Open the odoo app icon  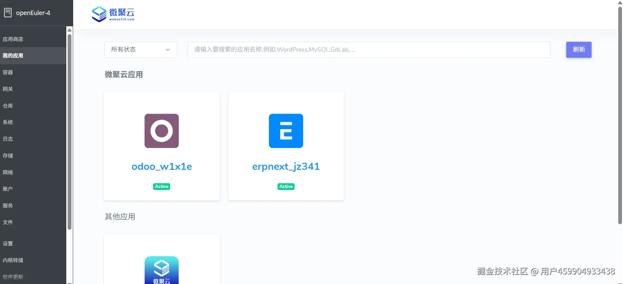(162, 131)
